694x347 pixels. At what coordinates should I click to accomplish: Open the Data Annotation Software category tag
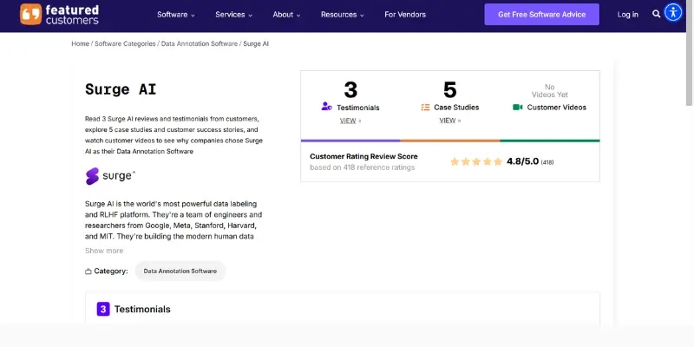(180, 271)
